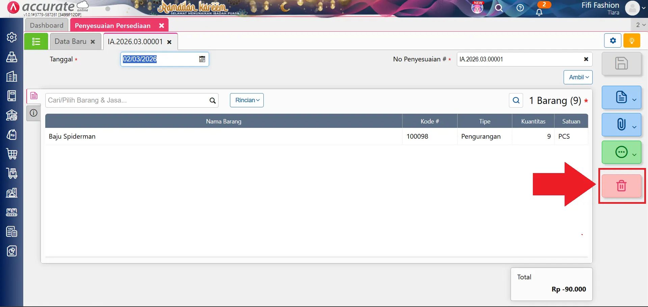Open the paperclip attachment button
The image size is (648, 307).
pyautogui.click(x=621, y=124)
